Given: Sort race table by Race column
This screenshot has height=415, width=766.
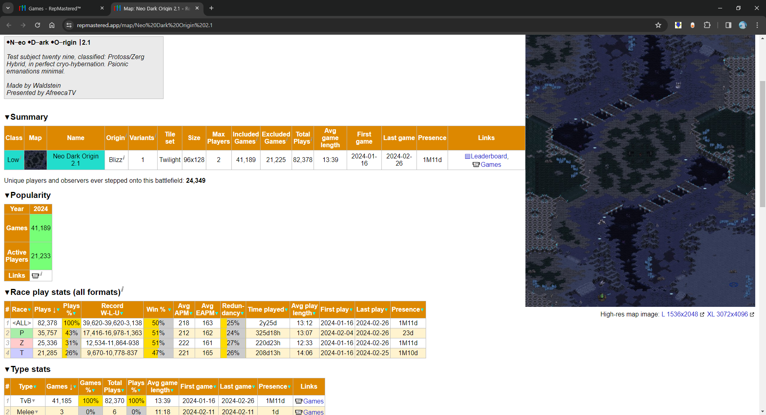Looking at the screenshot, I should pos(22,310).
